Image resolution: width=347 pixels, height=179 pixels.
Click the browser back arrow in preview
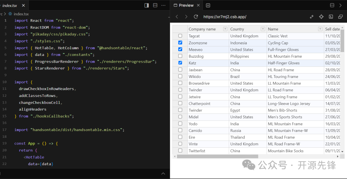tap(177, 17)
